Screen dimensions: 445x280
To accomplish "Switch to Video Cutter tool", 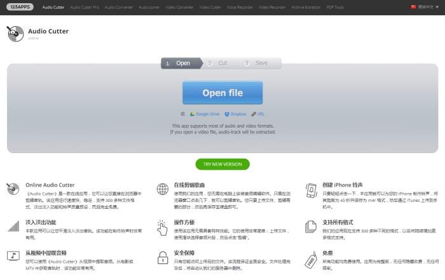I will click(x=210, y=8).
